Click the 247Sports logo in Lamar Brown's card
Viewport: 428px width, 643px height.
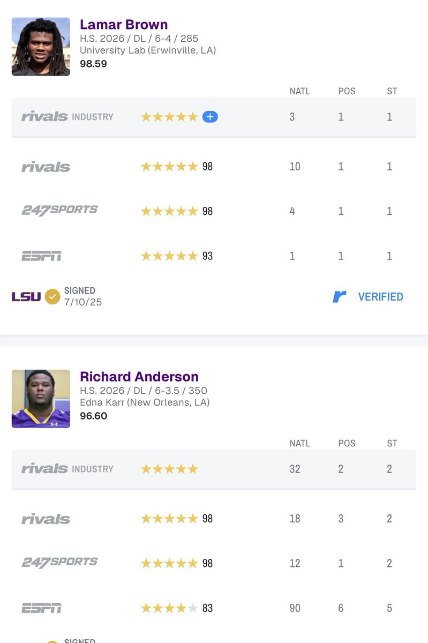(59, 211)
